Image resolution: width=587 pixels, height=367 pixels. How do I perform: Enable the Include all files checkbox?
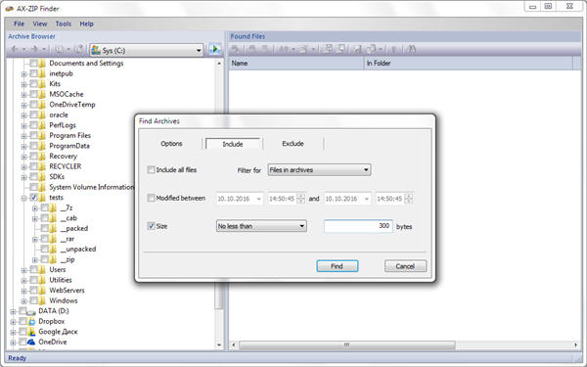152,169
